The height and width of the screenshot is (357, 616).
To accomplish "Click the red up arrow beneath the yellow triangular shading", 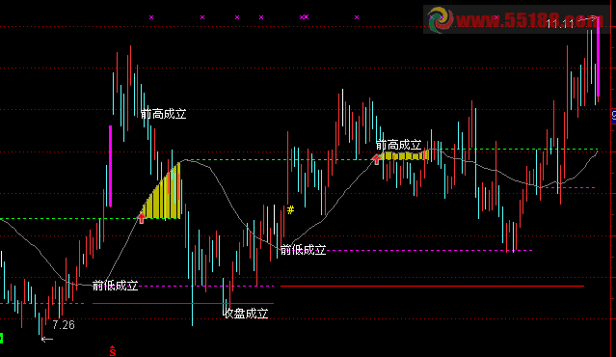I will (141, 218).
